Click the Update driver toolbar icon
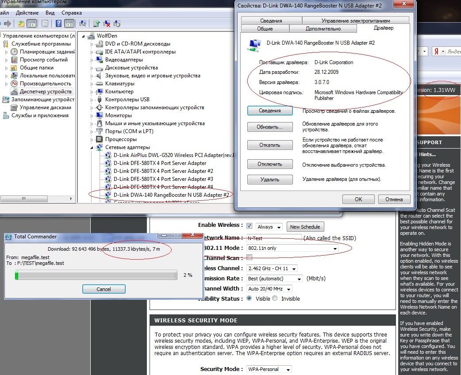This screenshot has width=461, height=375. click(x=96, y=23)
